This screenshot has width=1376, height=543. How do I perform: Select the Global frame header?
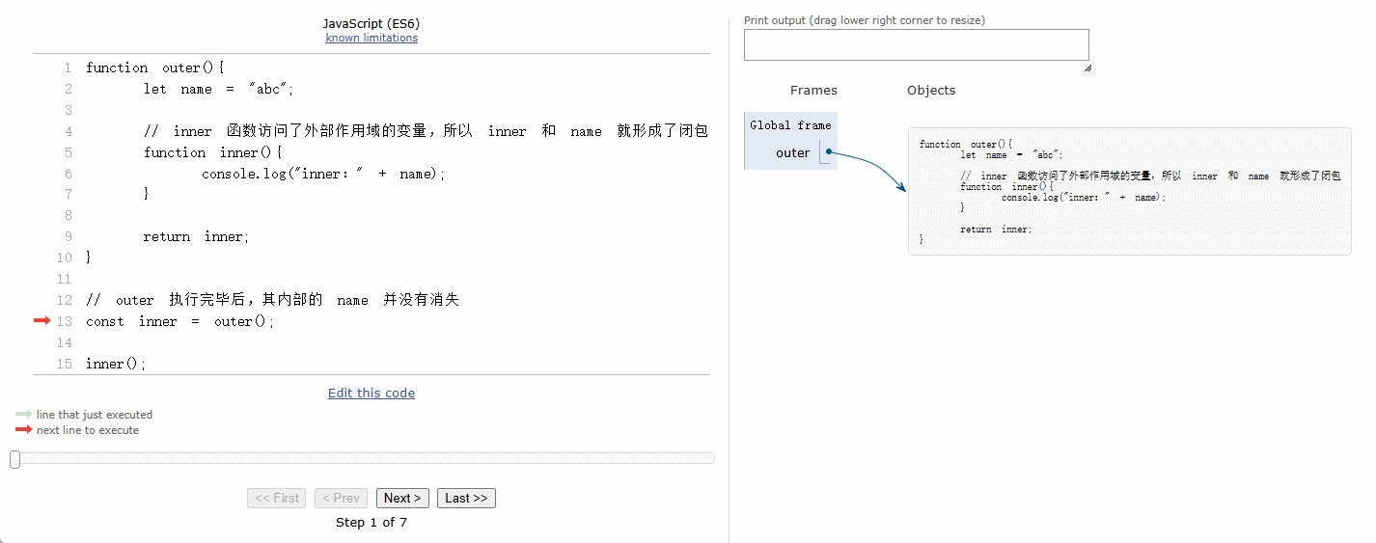790,125
